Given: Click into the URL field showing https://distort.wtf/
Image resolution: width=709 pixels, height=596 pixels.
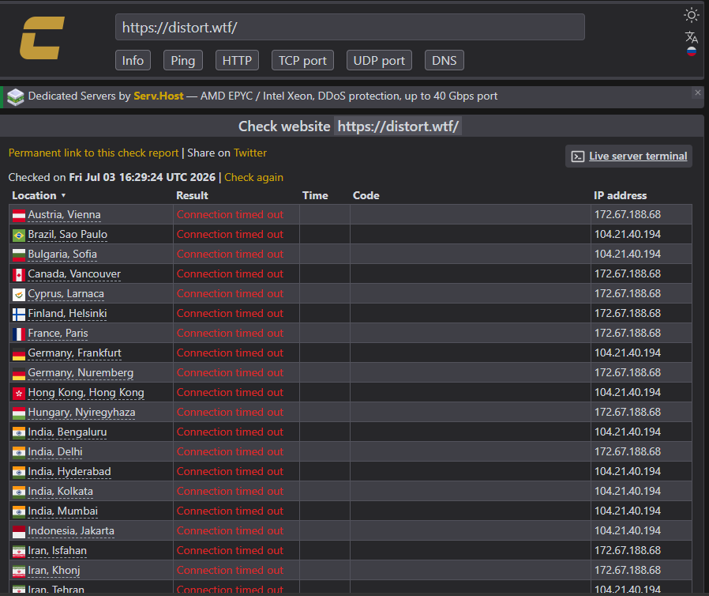Looking at the screenshot, I should point(350,27).
